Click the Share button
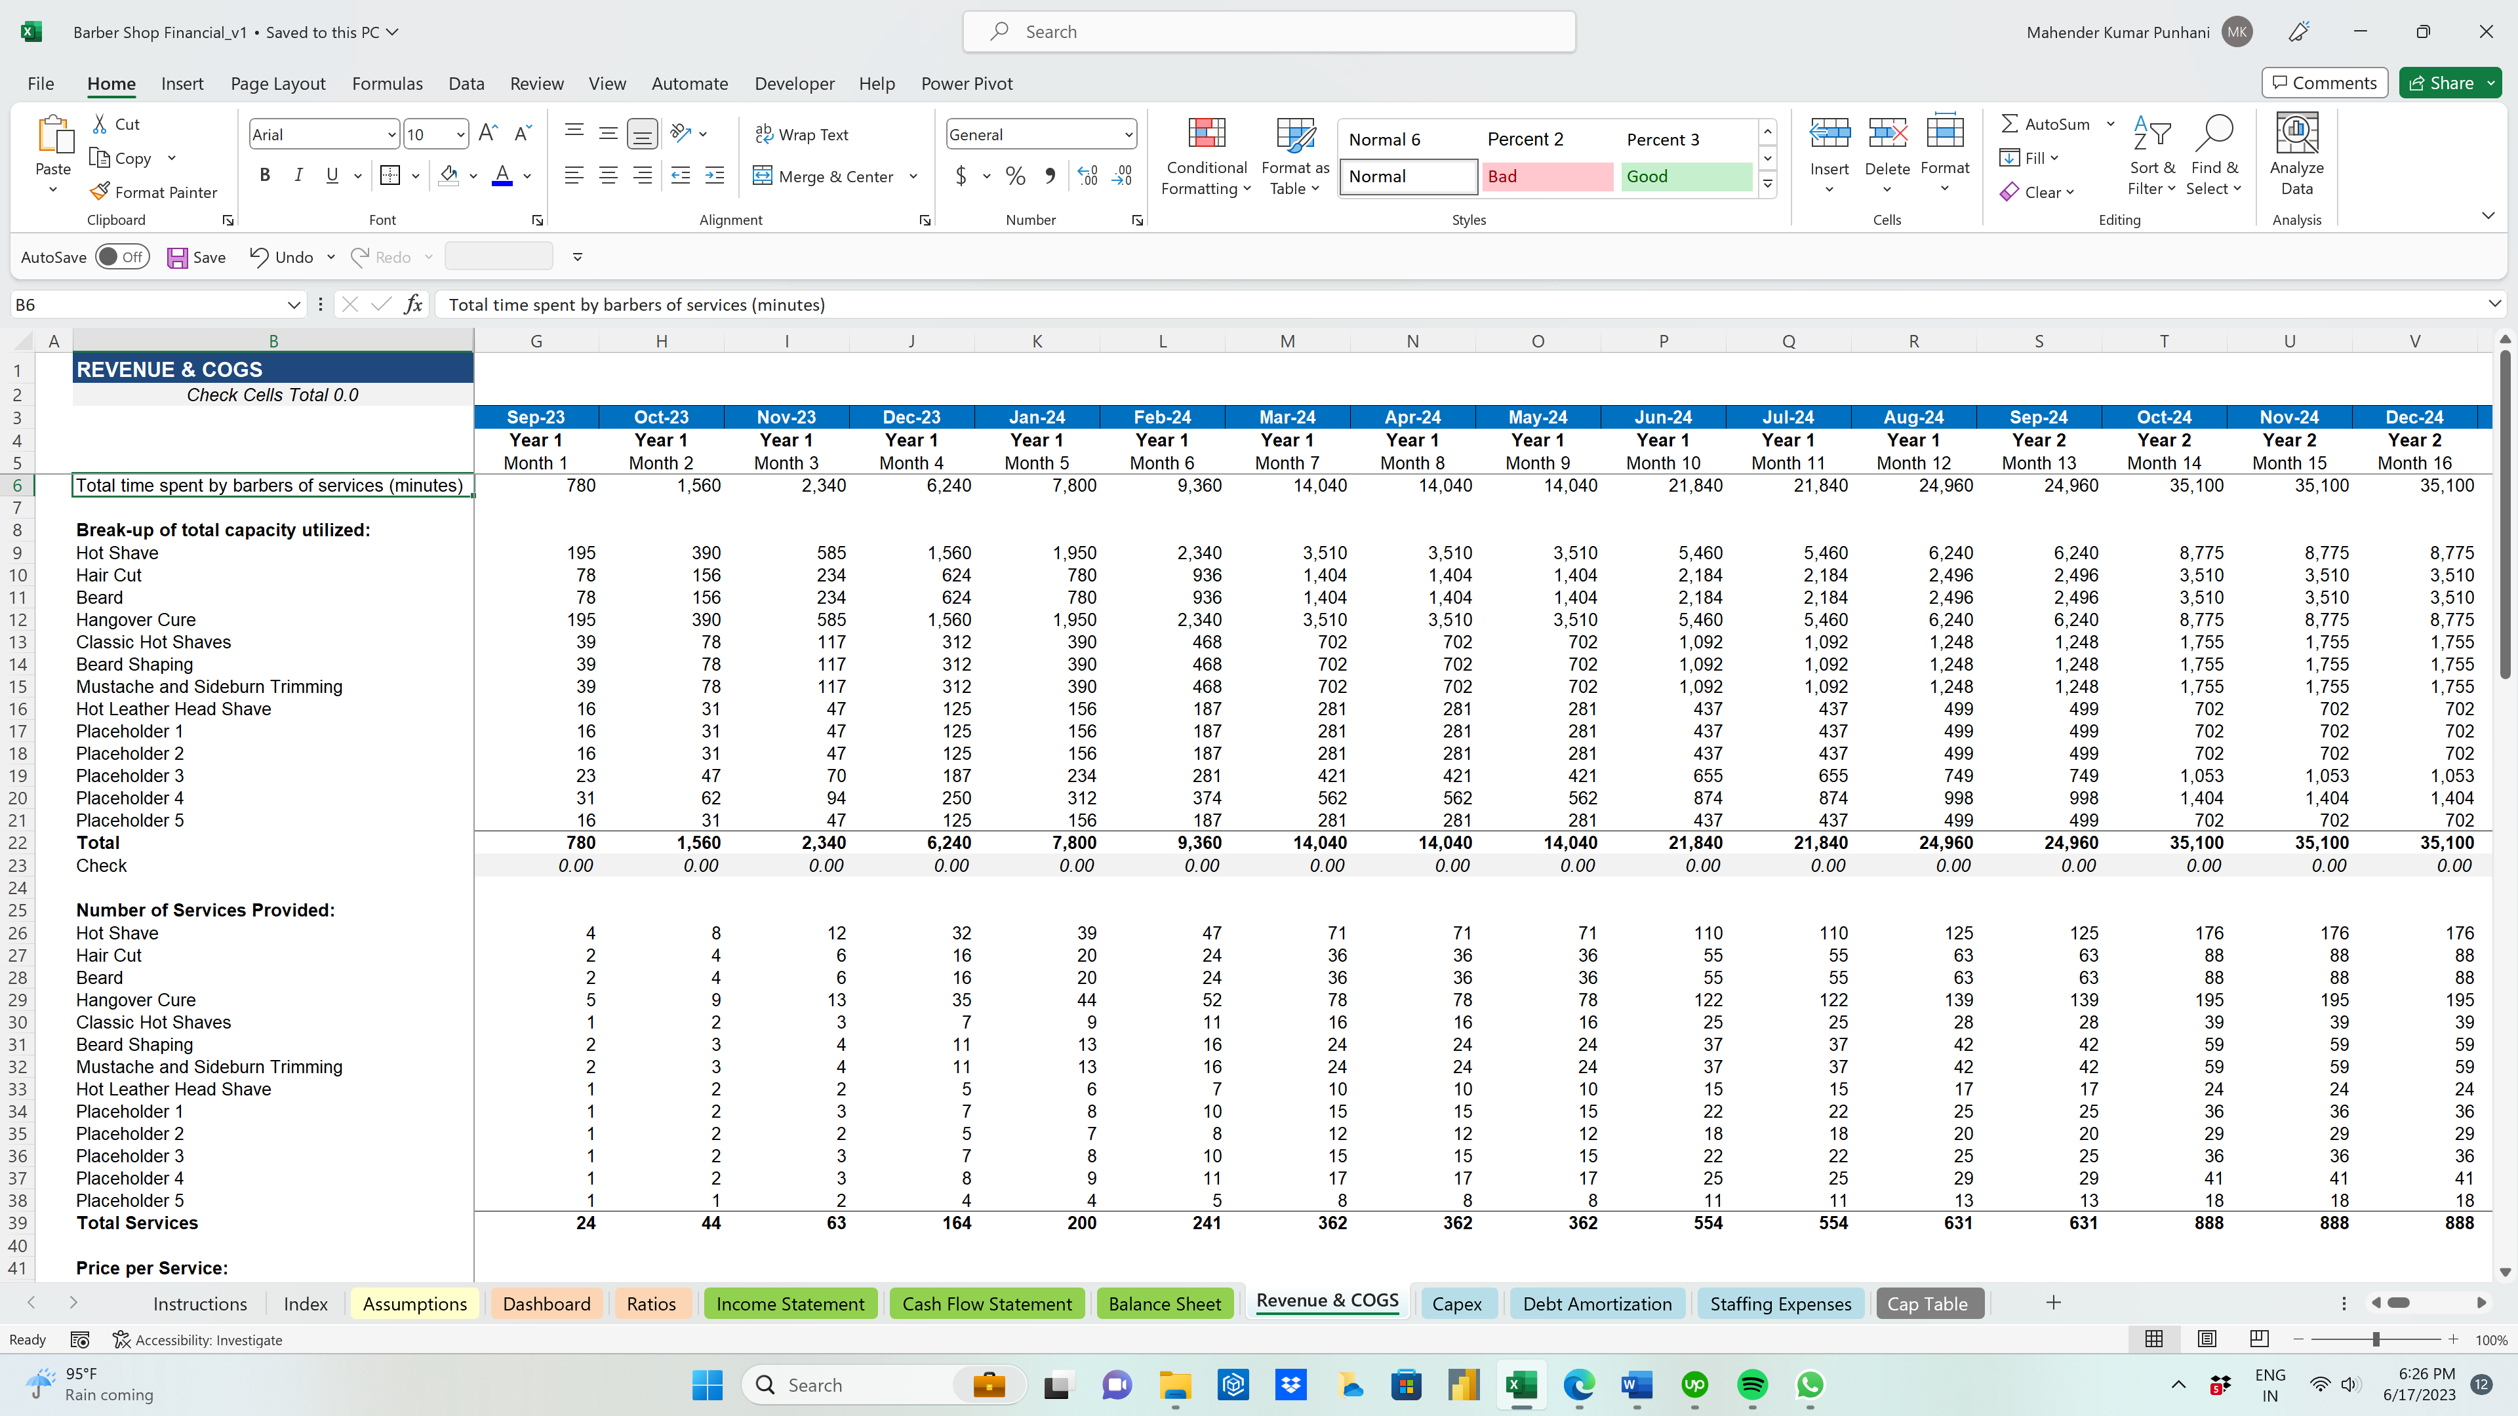2518x1416 pixels. (x=2444, y=82)
